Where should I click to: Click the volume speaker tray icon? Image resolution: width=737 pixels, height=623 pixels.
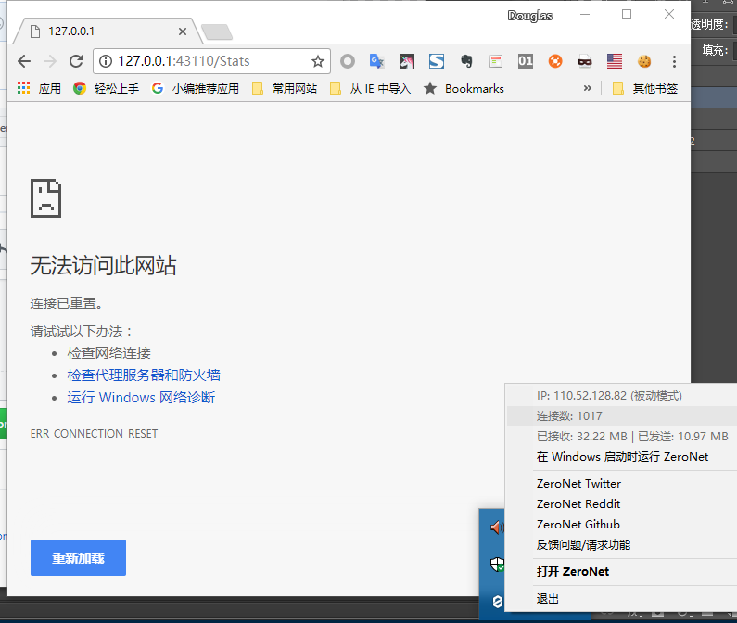point(496,528)
